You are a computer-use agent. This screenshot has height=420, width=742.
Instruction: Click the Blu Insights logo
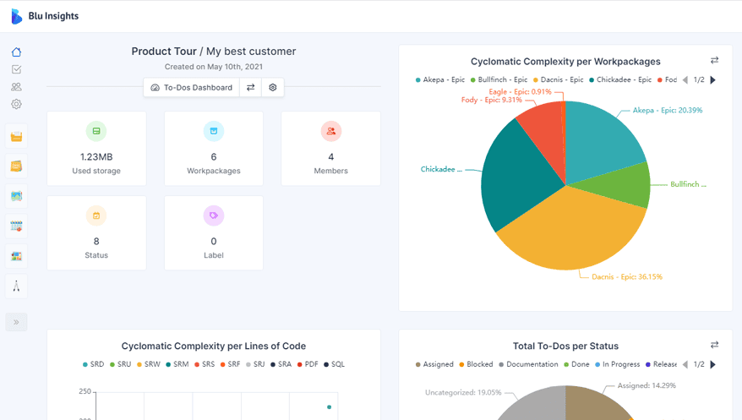[x=45, y=16]
